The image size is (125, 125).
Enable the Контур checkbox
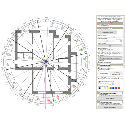[x=98, y=61]
